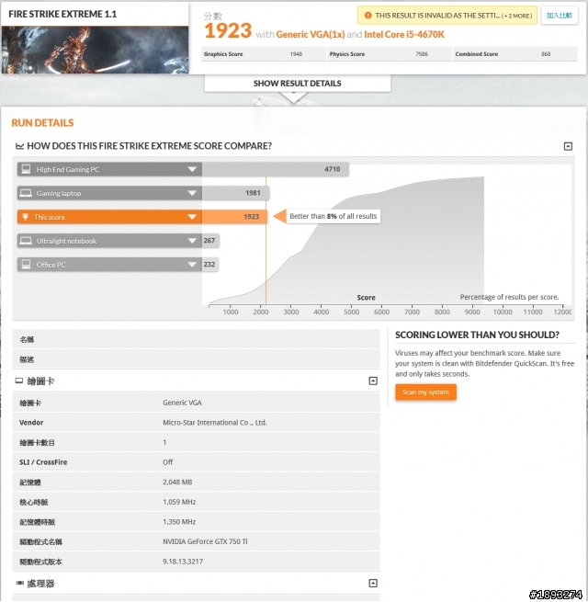The height and width of the screenshot is (602, 588).
Task: Click the 2,048 MB memory value
Action: point(177,483)
